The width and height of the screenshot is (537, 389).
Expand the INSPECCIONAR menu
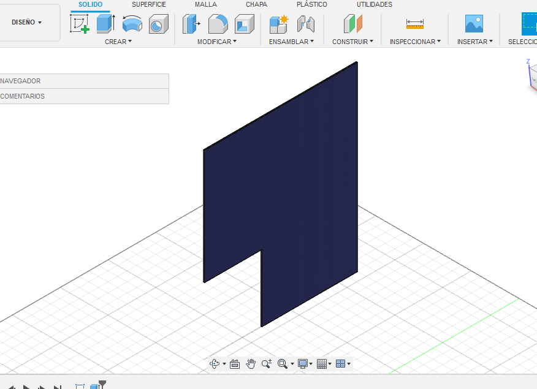(415, 42)
